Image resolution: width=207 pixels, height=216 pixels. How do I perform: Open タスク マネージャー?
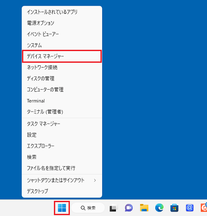click(62, 124)
